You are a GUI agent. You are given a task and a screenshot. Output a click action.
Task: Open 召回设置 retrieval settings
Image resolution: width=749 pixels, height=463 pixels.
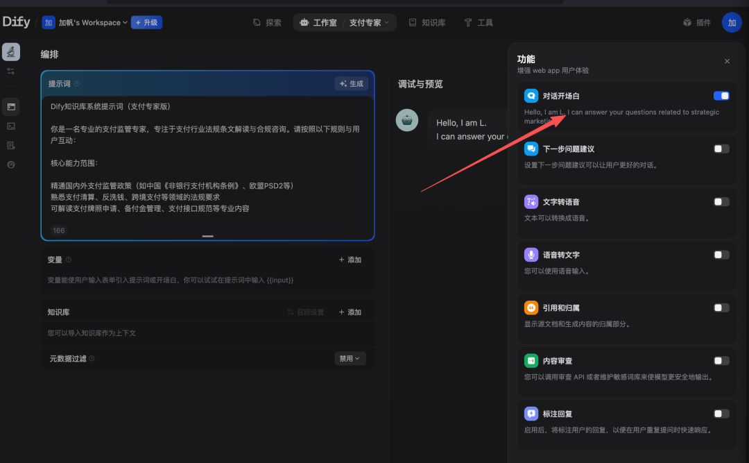point(306,312)
